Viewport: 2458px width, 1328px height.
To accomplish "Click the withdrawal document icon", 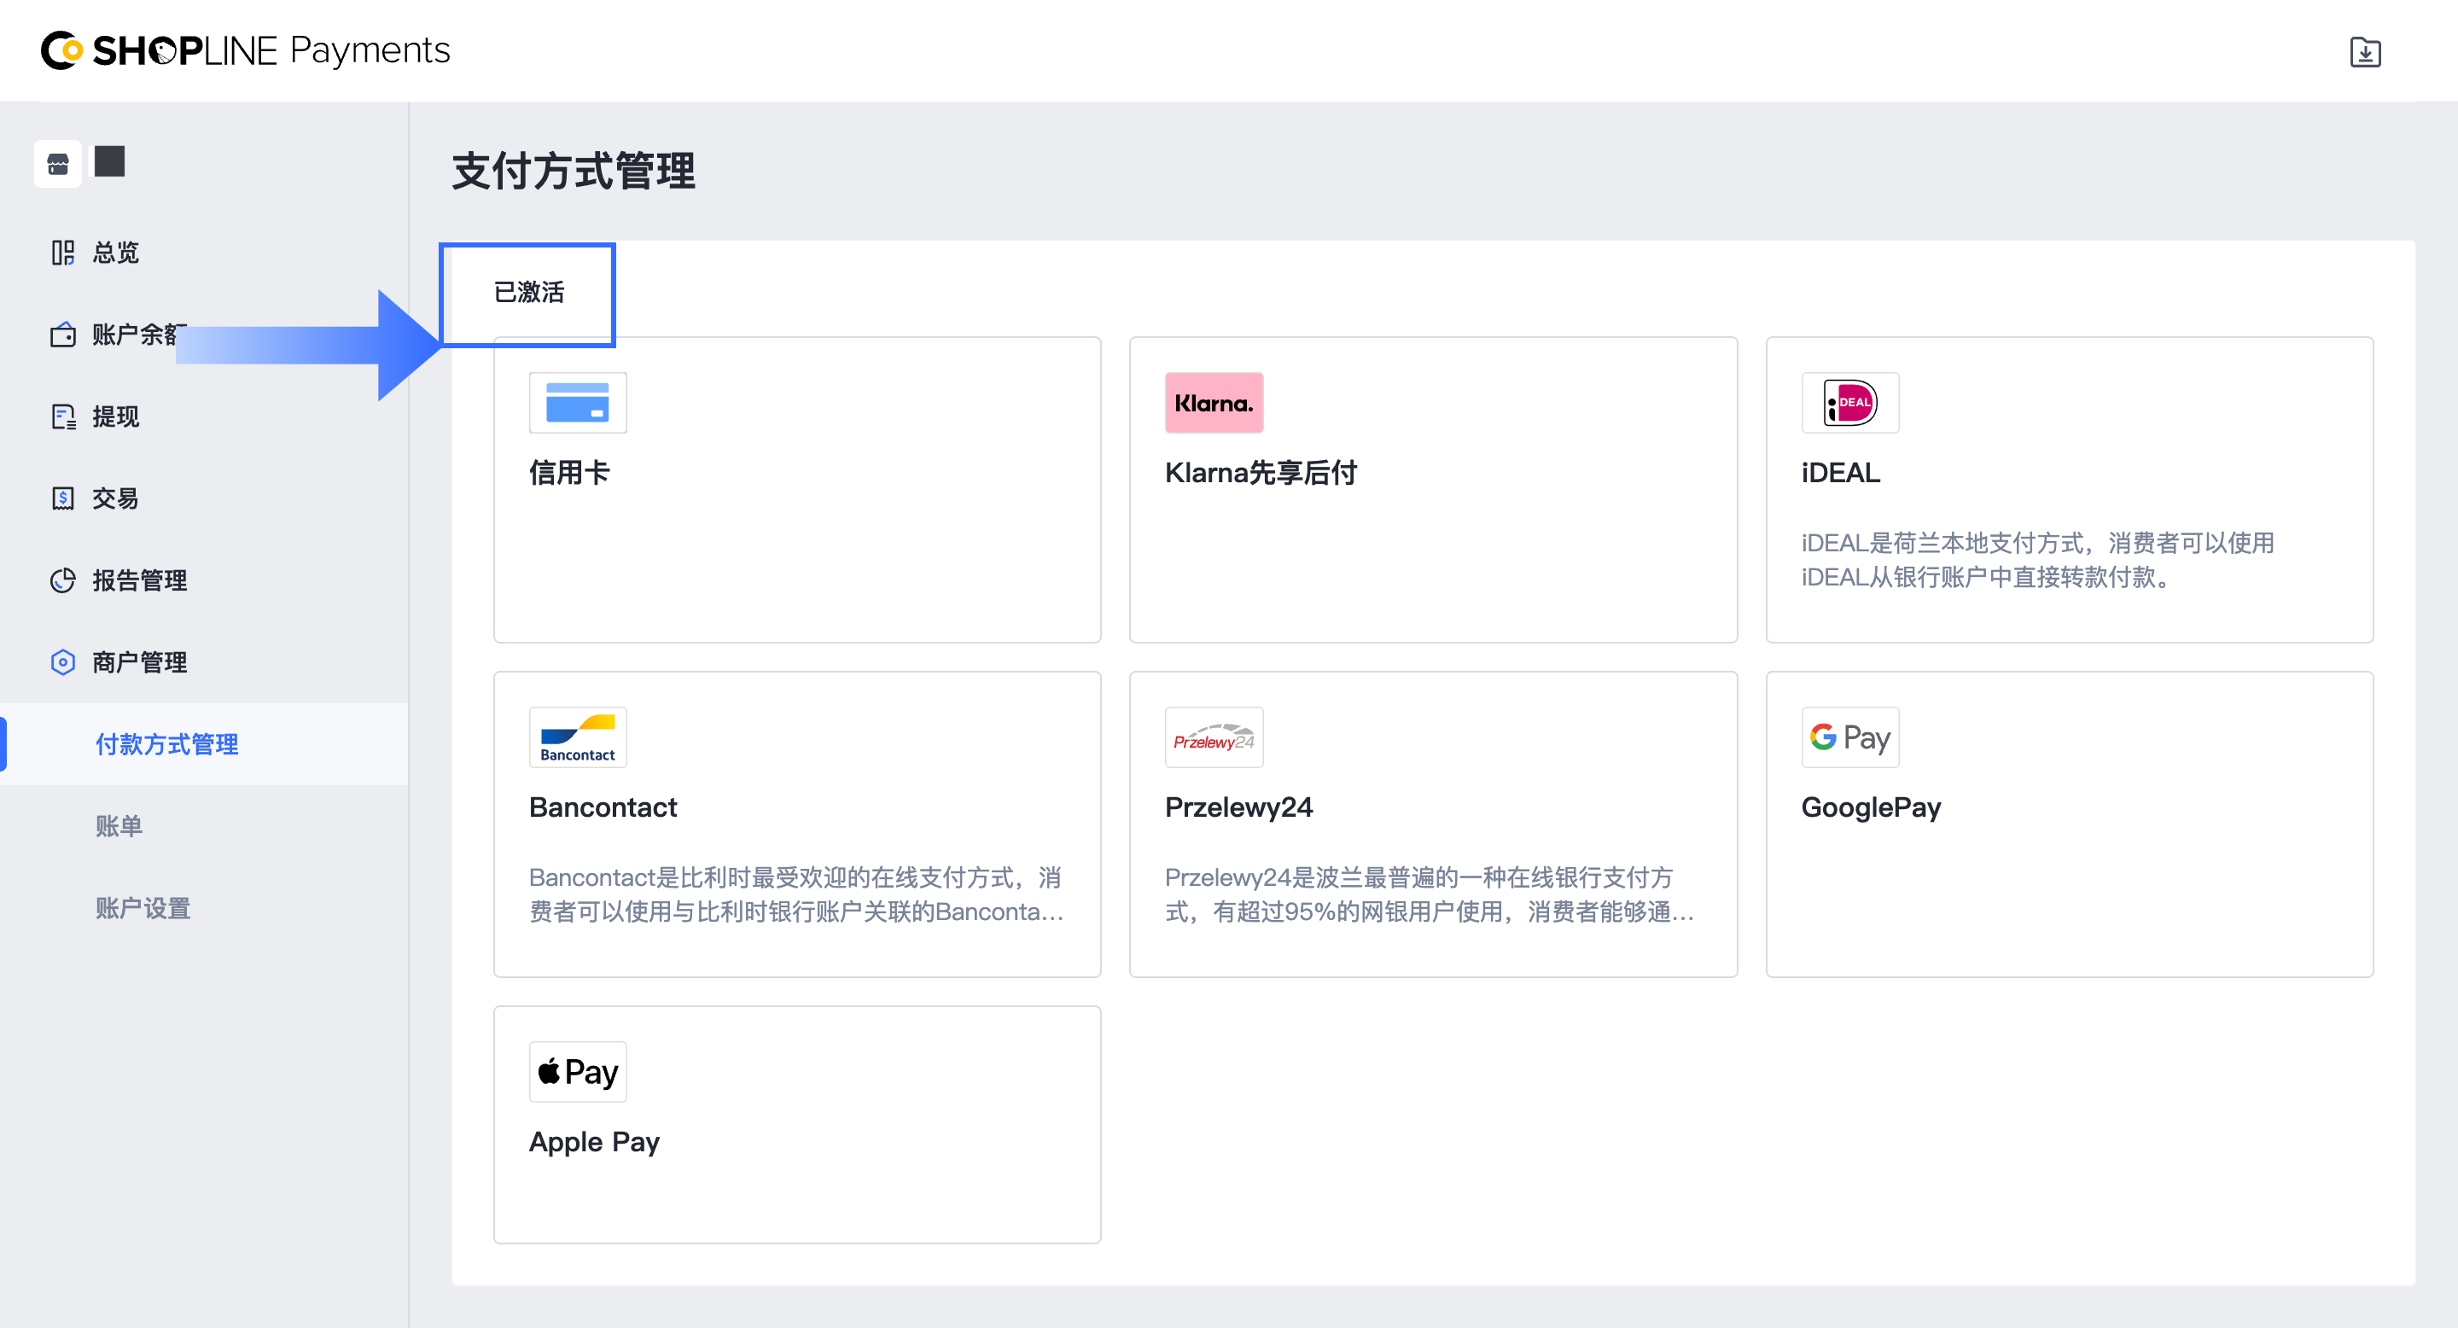I will pos(63,416).
